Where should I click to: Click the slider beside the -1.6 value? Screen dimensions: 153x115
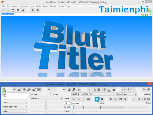pos(46,103)
